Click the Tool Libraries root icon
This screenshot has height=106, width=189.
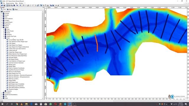coord(2,11)
